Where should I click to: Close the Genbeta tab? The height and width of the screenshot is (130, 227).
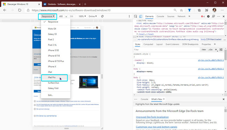[80, 4]
